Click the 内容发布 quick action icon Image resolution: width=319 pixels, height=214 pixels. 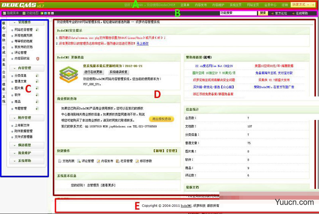(98, 161)
